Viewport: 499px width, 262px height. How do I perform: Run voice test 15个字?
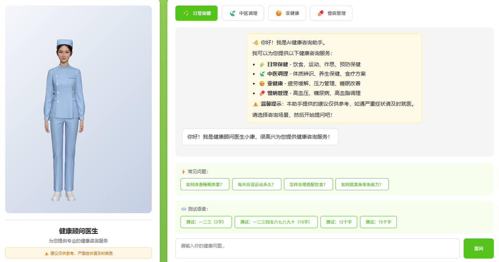pos(378,222)
